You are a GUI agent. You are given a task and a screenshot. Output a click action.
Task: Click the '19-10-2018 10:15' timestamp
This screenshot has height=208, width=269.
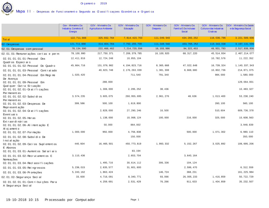point(22,200)
